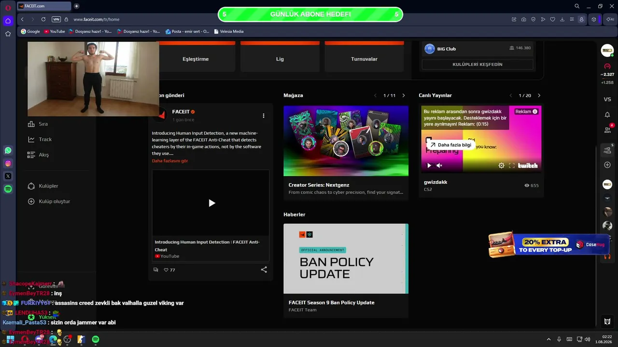
Task: Click the KULÜPLERİ KEŞFEDİN button
Action: [478, 64]
